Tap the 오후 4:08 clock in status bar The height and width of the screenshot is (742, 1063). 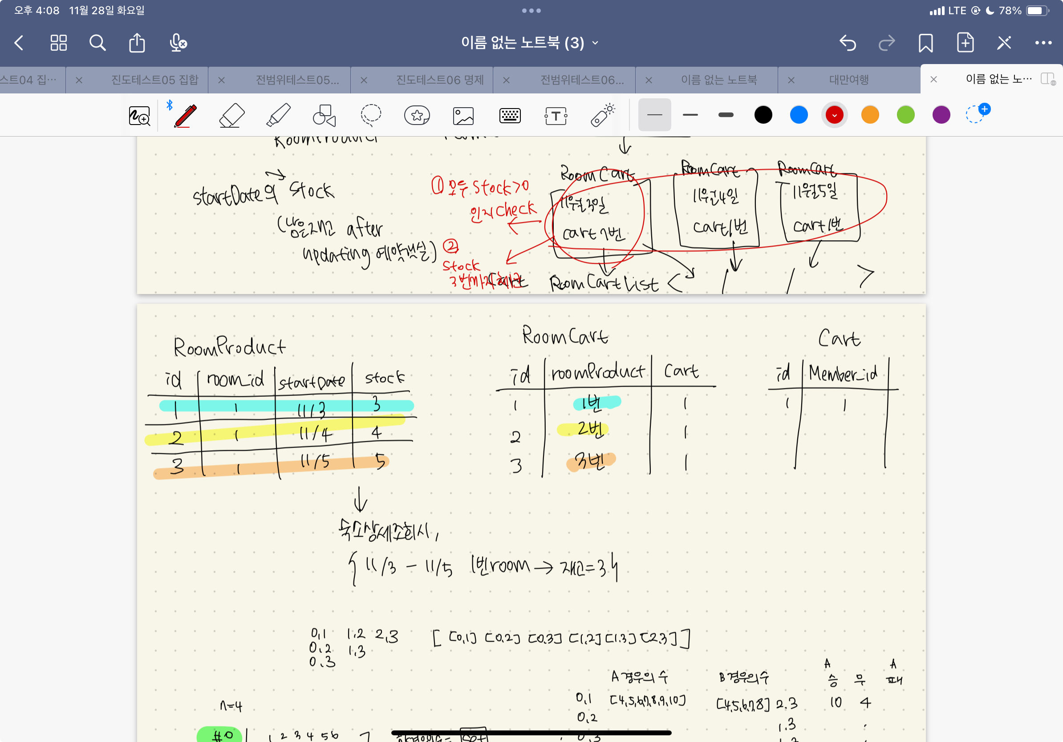pos(37,10)
